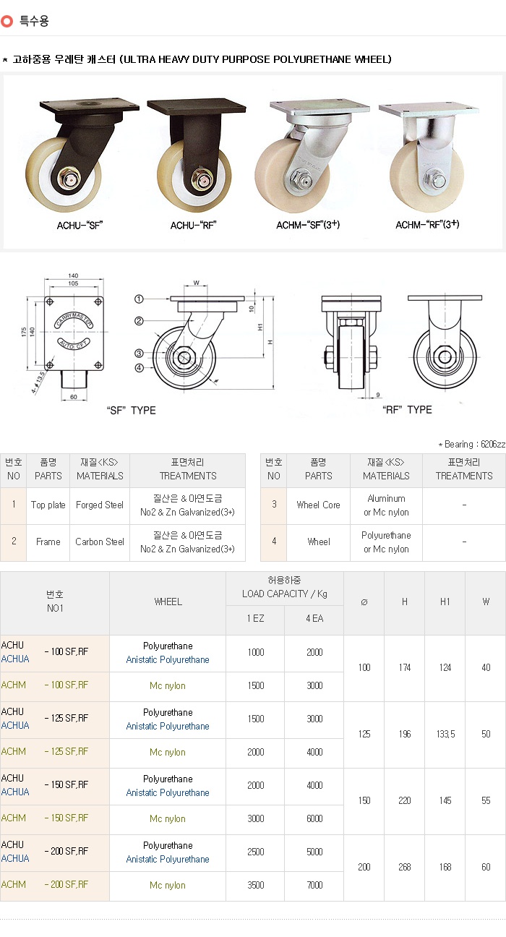Click the ACHU-"SF" caption

80,225
